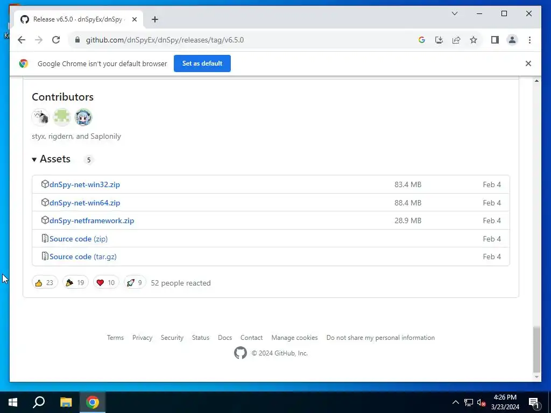
Task: Download Source code (tar.gz)
Action: tap(83, 257)
